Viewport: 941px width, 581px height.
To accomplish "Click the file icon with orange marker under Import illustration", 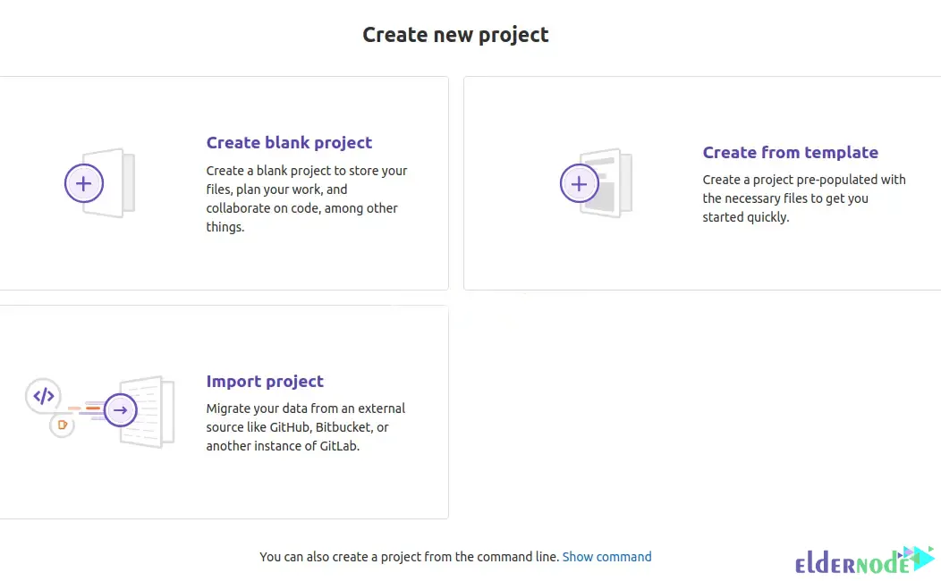I will (62, 426).
